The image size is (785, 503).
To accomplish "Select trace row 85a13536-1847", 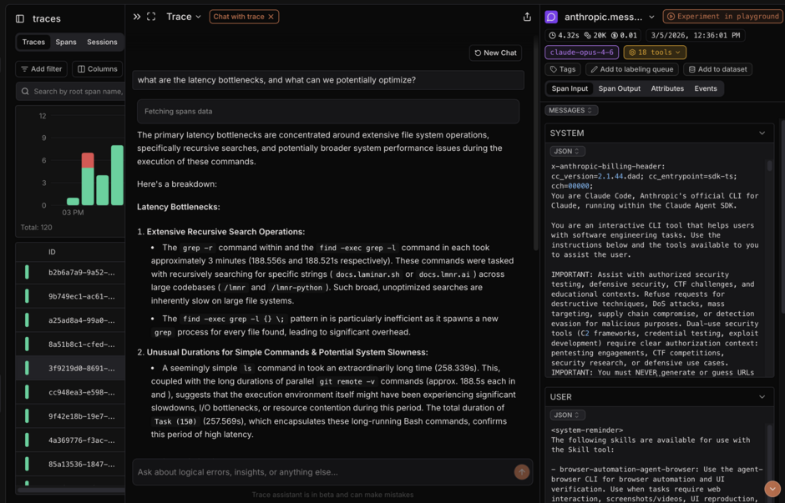I will coord(70,465).
